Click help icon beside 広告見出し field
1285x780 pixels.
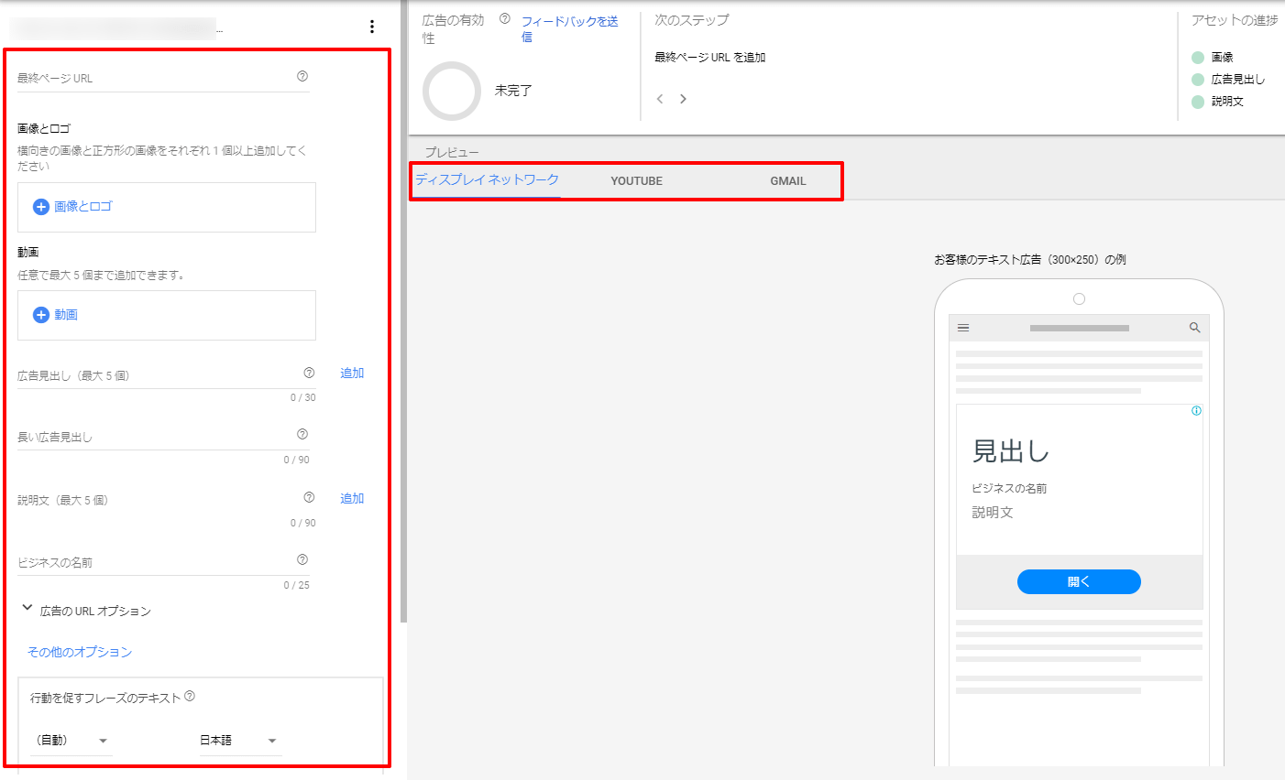tap(309, 373)
